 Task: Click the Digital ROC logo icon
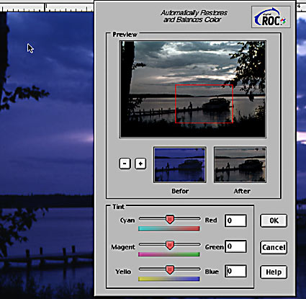271,17
